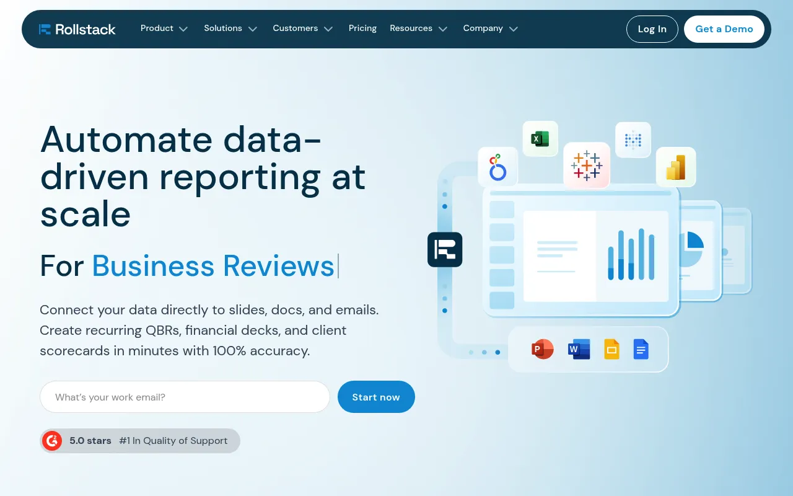Go to the Pricing page

tap(362, 29)
